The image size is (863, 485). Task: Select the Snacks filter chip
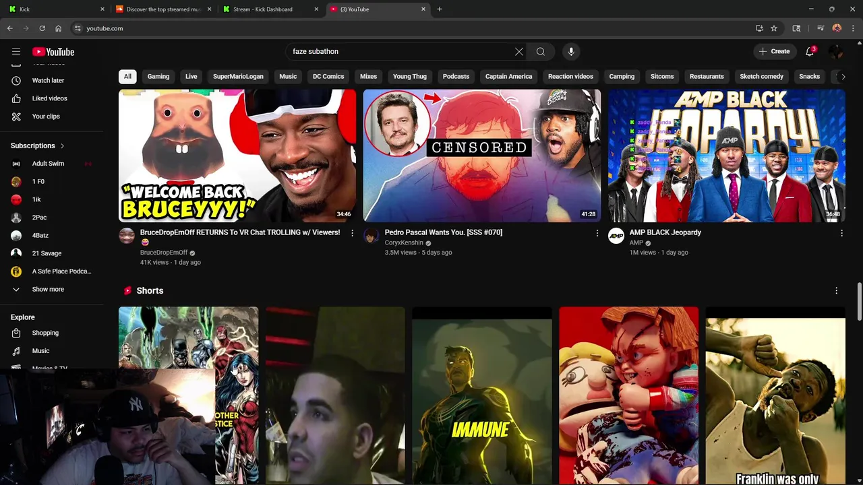pos(809,76)
